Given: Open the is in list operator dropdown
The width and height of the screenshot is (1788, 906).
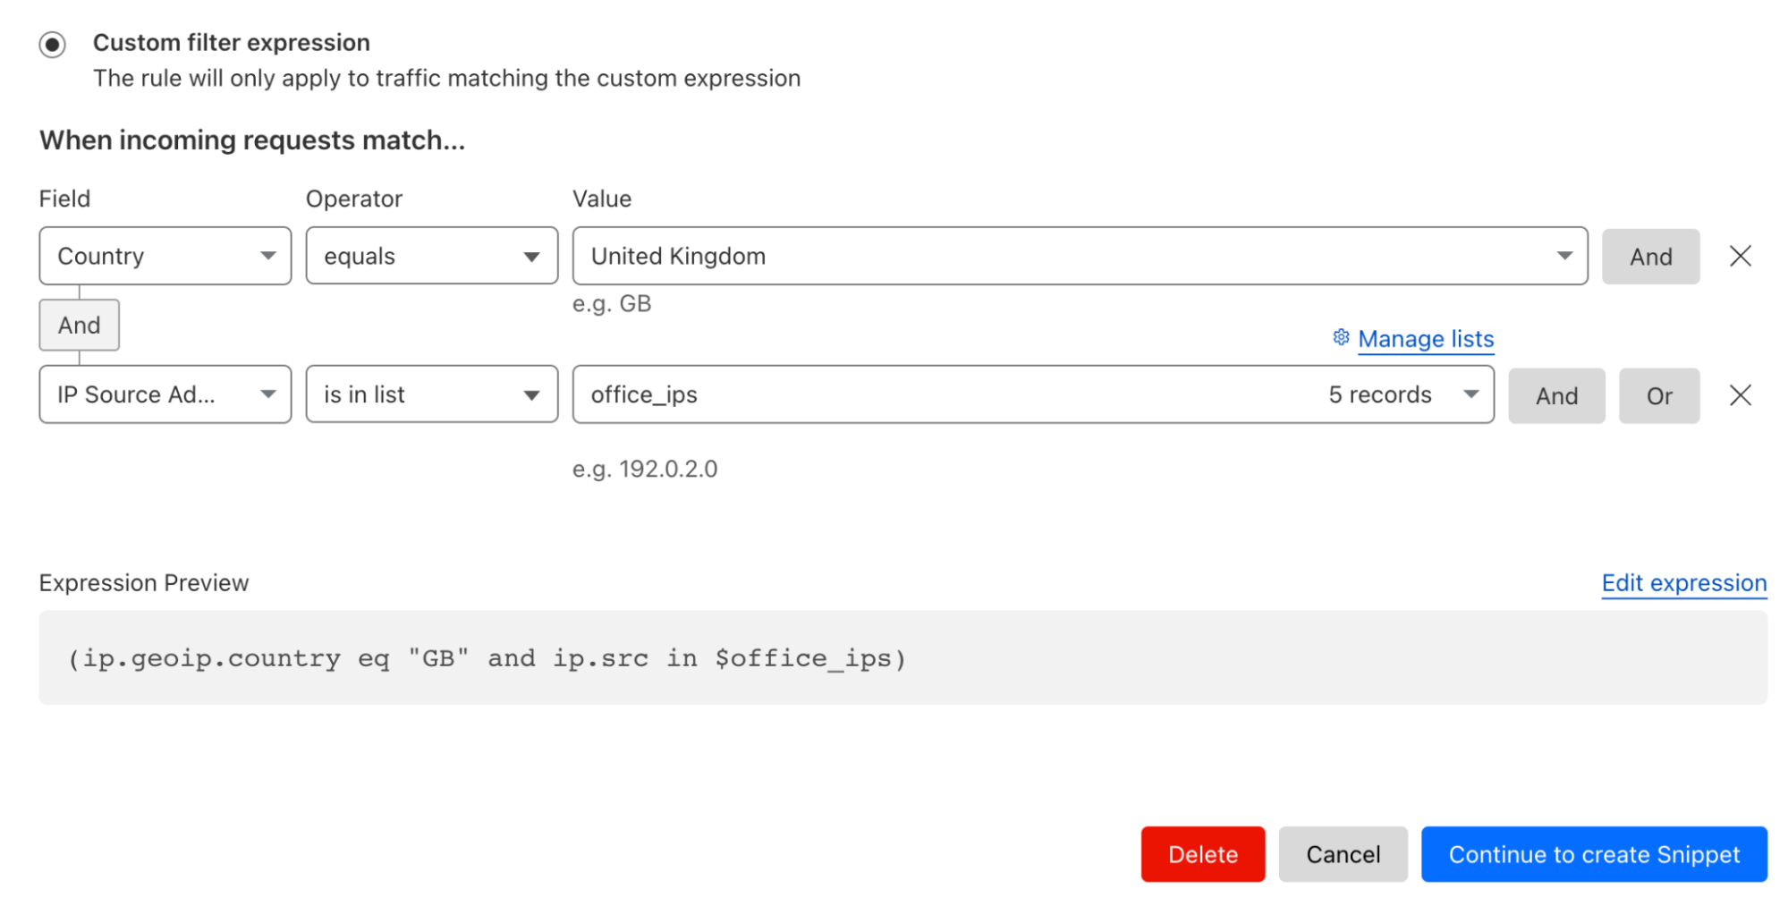Looking at the screenshot, I should click(x=432, y=394).
